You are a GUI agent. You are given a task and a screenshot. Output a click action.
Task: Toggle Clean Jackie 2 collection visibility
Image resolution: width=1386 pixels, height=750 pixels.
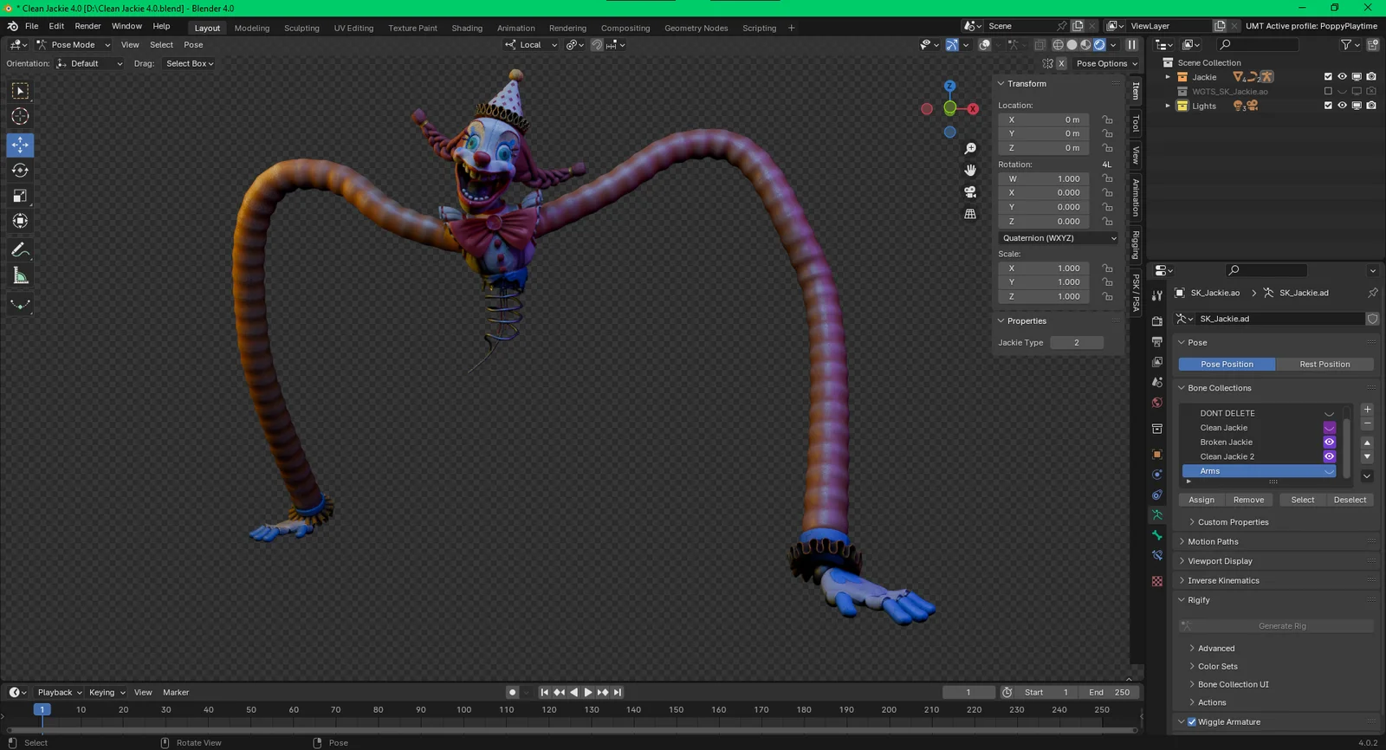(1329, 456)
